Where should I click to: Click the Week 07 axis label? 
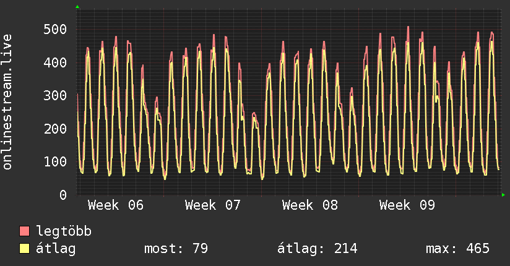point(213,205)
